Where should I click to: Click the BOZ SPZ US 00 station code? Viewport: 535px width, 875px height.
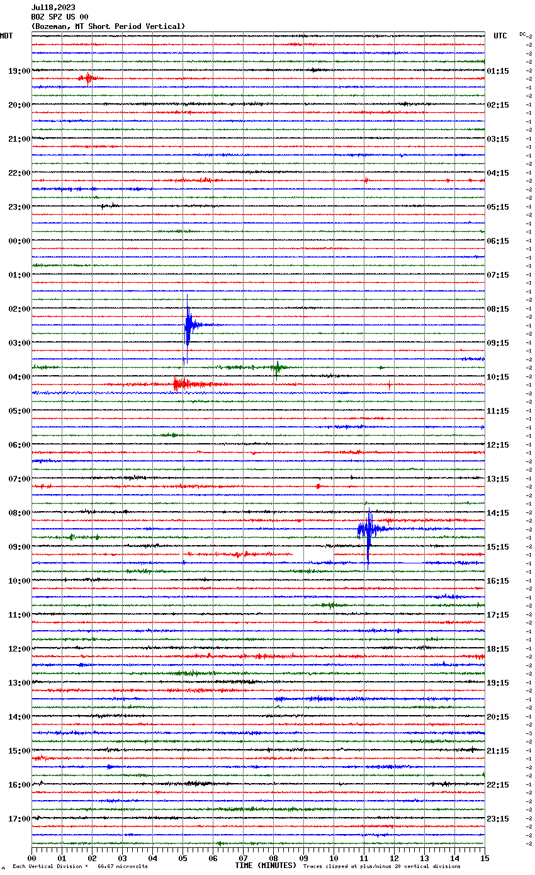[60, 17]
